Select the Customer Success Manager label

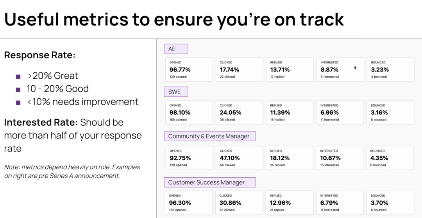point(210,182)
